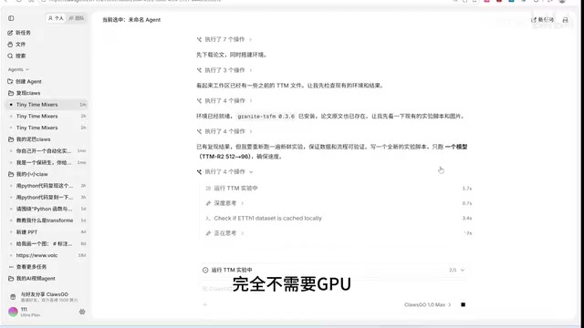Click the icon at the far right of the header
The image size is (584, 328).
(x=565, y=20)
